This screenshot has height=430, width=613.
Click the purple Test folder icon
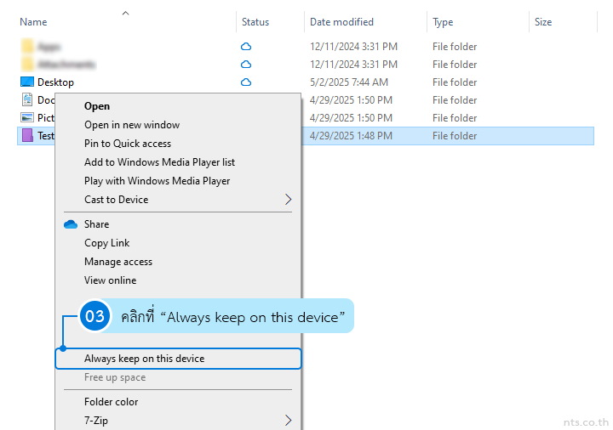tap(27, 135)
